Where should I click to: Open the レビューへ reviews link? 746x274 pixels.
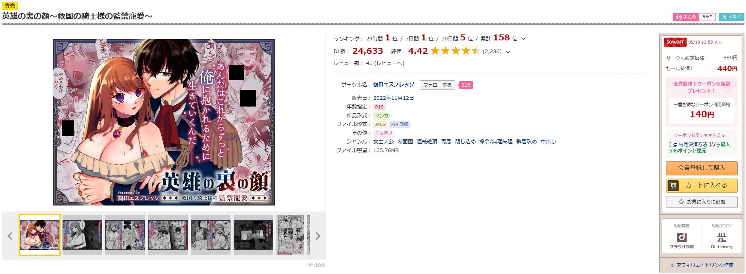(x=389, y=63)
